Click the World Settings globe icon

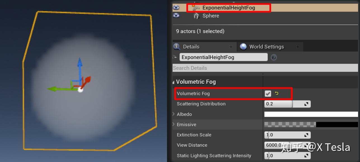[243, 47]
